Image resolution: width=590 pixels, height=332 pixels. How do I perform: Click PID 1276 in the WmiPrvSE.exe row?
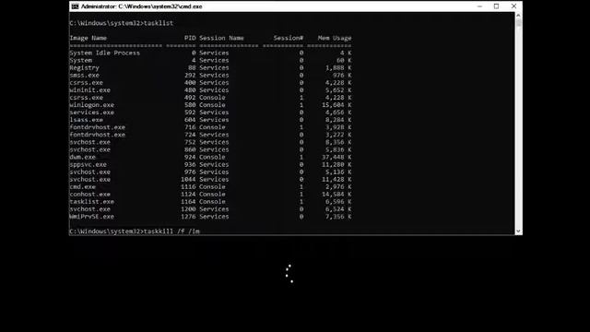point(188,217)
